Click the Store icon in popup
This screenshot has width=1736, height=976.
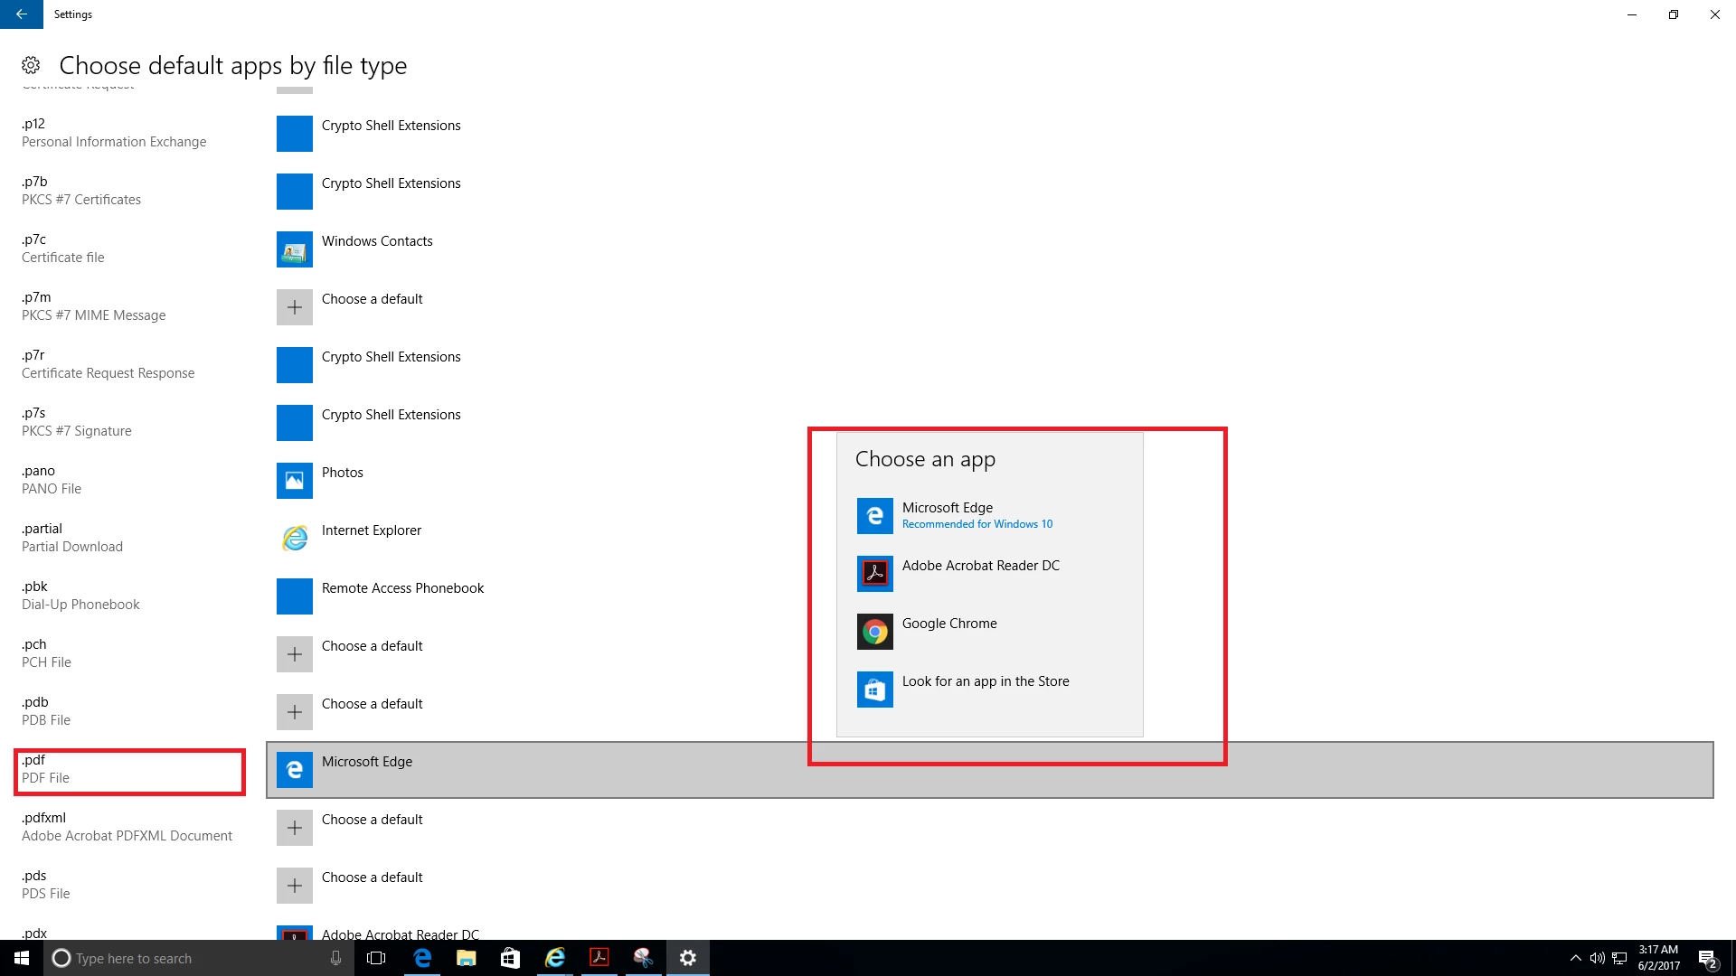(874, 690)
